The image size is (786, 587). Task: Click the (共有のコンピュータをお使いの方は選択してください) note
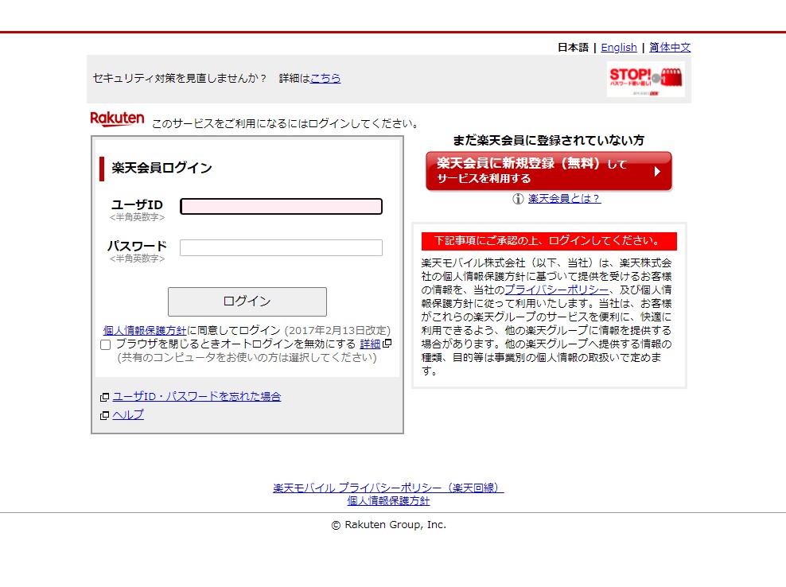pyautogui.click(x=247, y=357)
